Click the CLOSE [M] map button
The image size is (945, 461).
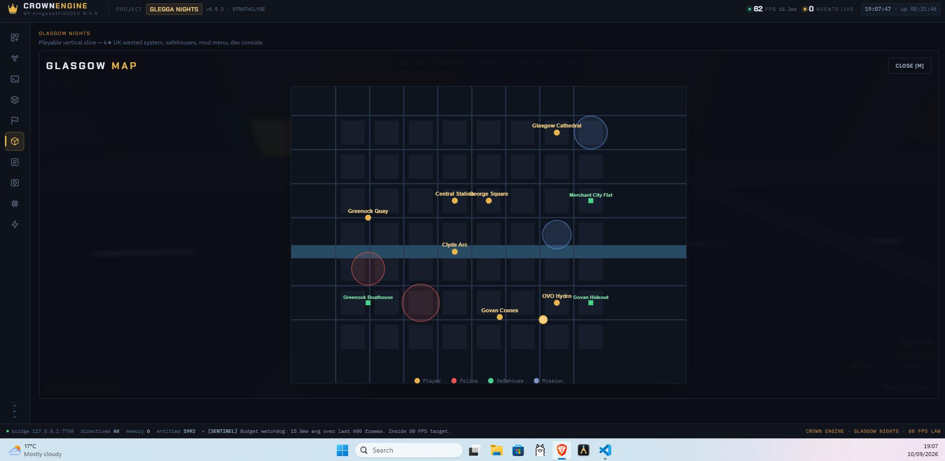(x=909, y=66)
